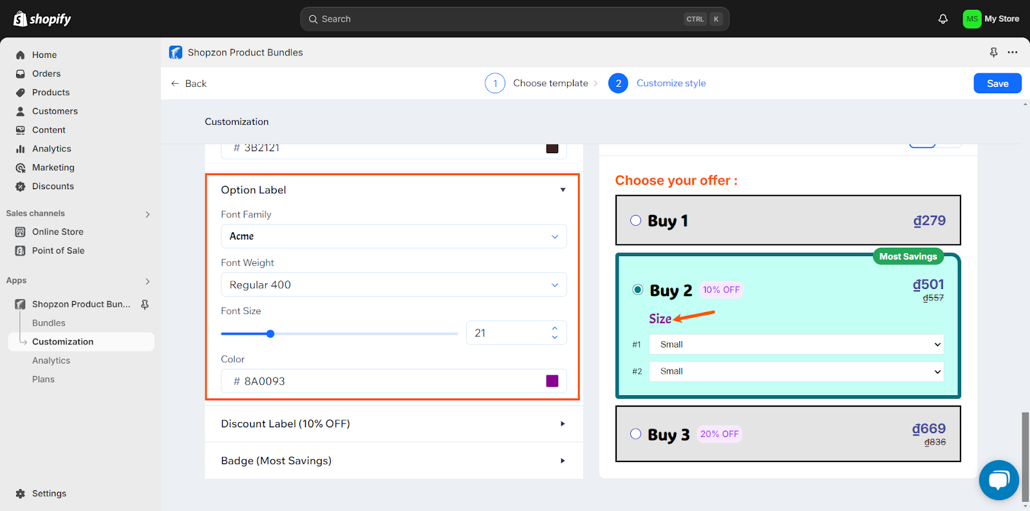Image resolution: width=1030 pixels, height=511 pixels.
Task: Expand the Apps section chevron
Action: [147, 281]
